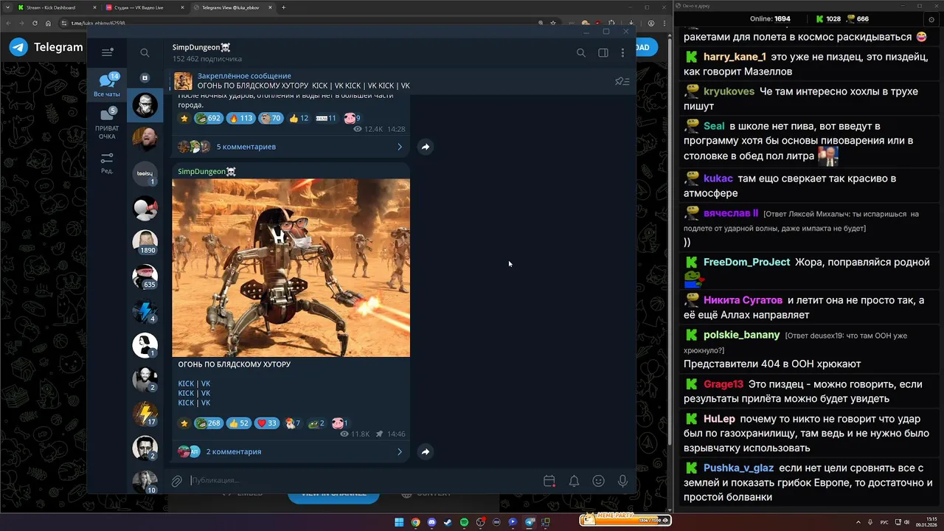Open Discord from the taskbar
This screenshot has height=531, width=944.
point(431,522)
